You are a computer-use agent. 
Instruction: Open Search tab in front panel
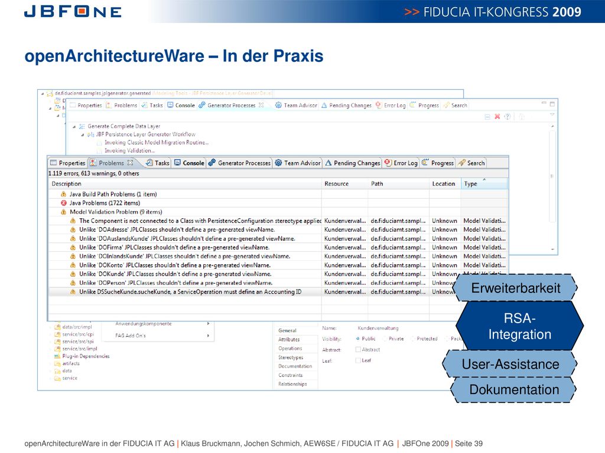(x=471, y=163)
